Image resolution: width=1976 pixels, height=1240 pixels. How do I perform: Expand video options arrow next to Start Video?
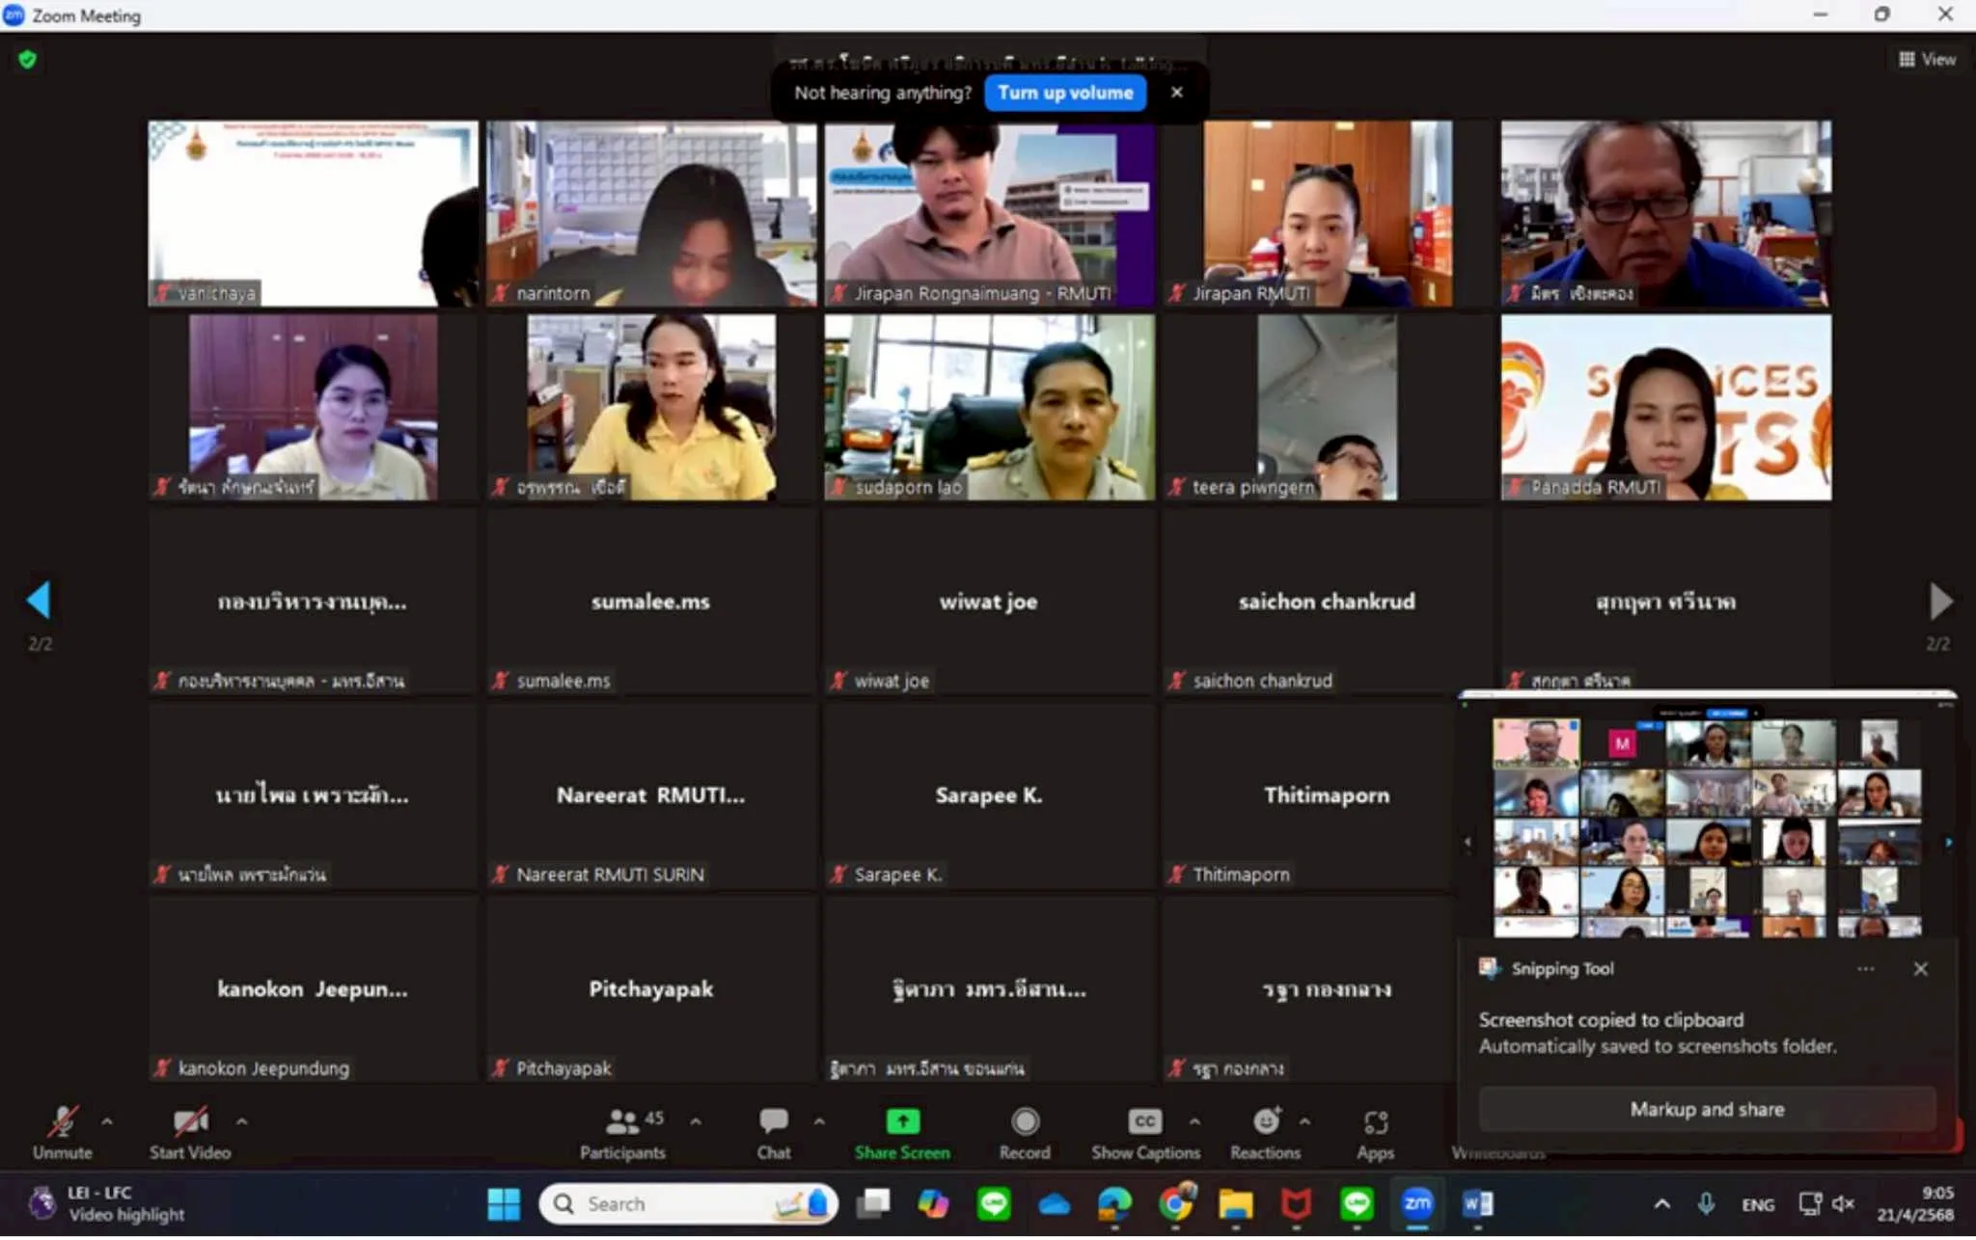click(241, 1121)
